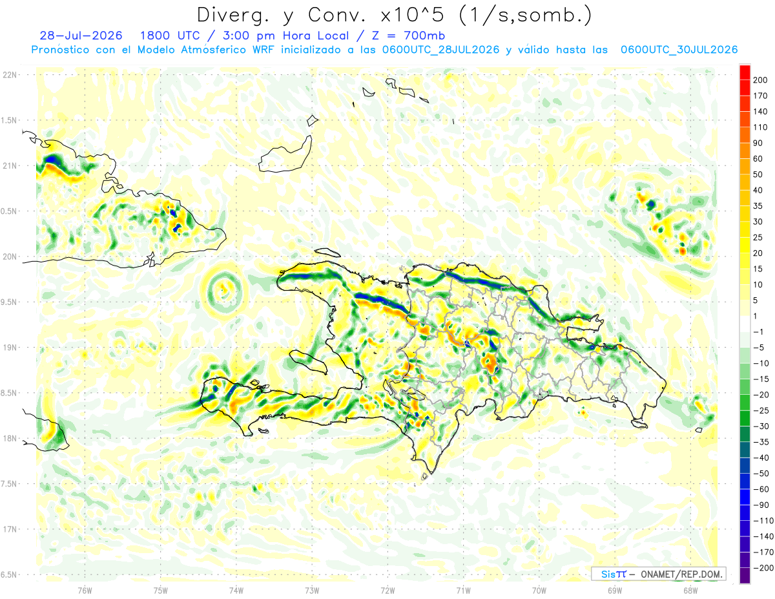Click the "18N" latitude axis label
This screenshot has height=599, width=775.
pos(10,439)
